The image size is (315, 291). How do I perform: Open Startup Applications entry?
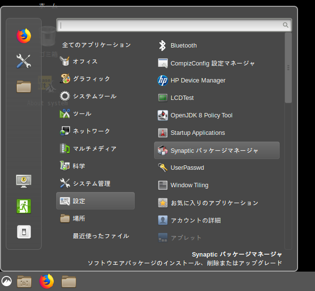[x=217, y=133]
